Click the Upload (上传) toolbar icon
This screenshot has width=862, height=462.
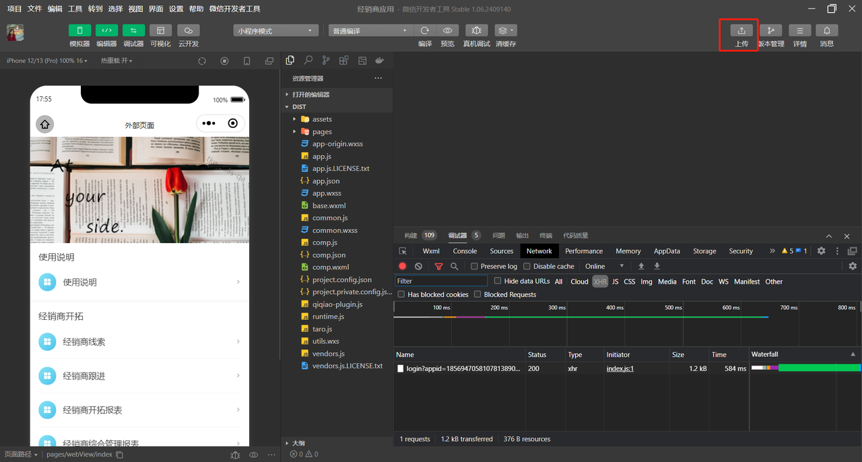click(x=741, y=31)
